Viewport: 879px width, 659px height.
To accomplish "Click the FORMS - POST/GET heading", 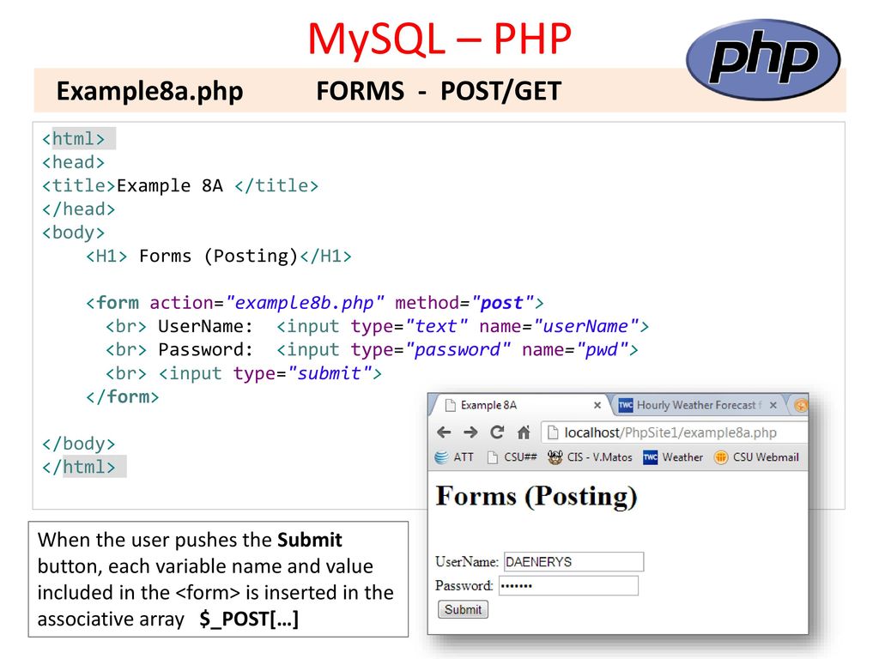I will tap(439, 91).
